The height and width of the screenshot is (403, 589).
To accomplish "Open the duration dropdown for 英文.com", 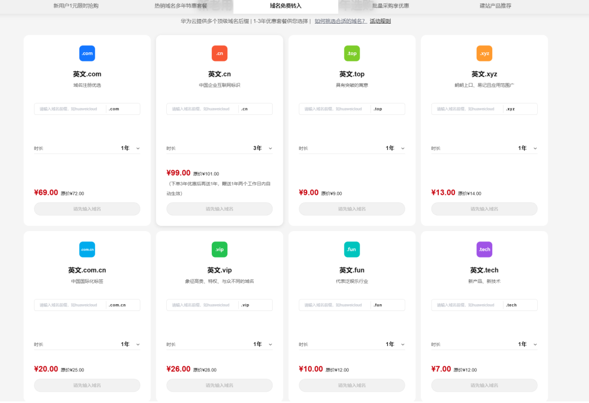I will pos(130,148).
